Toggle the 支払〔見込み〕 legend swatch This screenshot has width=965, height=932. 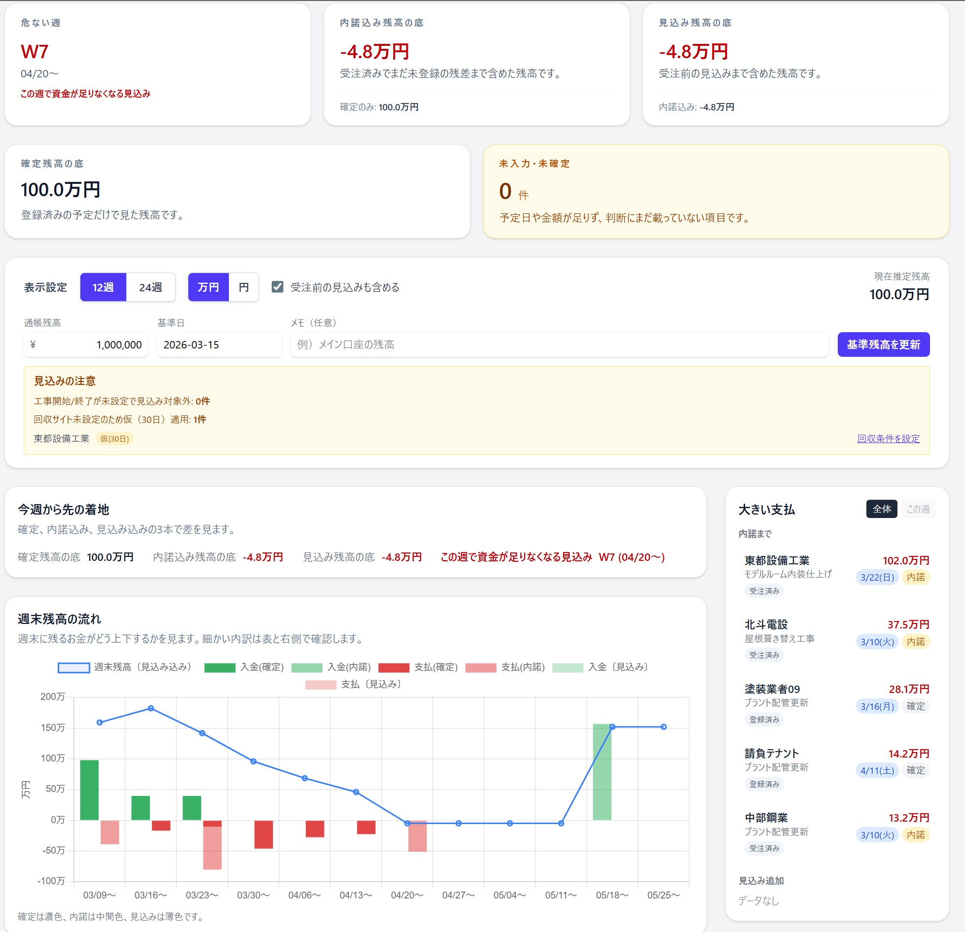[321, 685]
